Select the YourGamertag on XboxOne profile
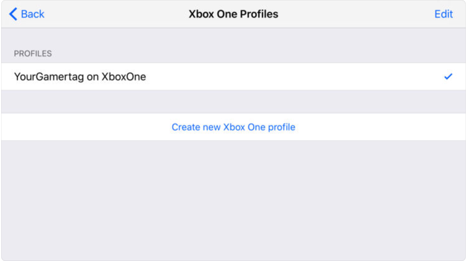The image size is (467, 261). click(x=80, y=77)
